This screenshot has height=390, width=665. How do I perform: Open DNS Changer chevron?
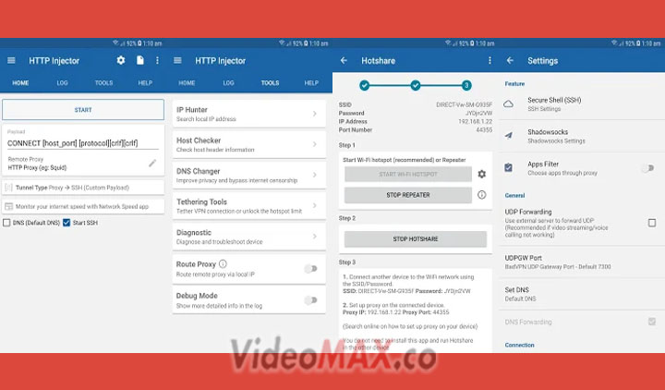click(315, 175)
